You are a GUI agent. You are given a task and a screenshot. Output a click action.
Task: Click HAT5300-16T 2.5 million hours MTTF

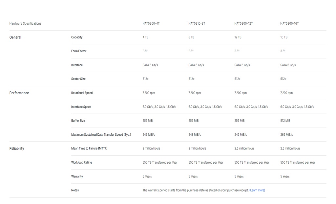tap(290, 148)
